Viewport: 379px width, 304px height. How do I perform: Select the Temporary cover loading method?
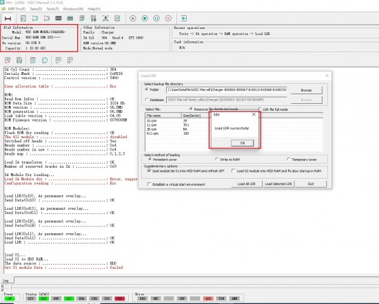288,160
